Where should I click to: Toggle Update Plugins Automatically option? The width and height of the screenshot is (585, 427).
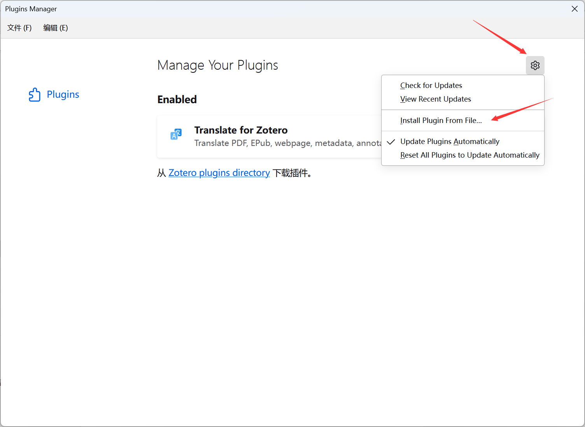tap(463, 141)
